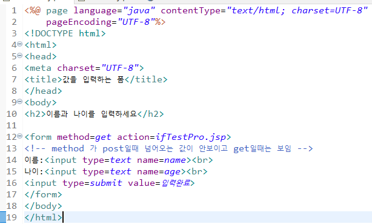The width and height of the screenshot is (372, 224).
Task: Click the heading text 이름과 나이를 입력하세요
Action: click(x=91, y=114)
